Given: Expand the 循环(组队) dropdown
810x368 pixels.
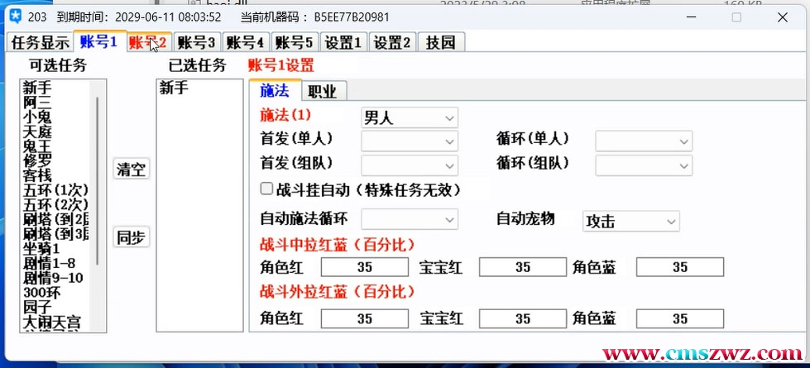Looking at the screenshot, I should click(644, 165).
